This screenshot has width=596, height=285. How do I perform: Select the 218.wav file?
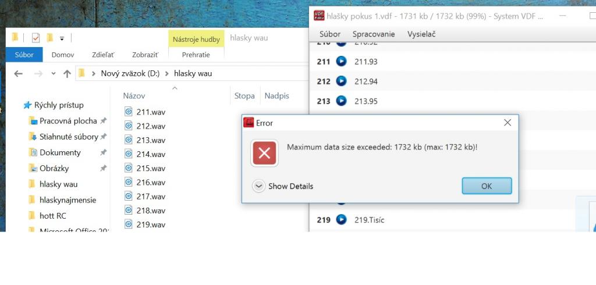click(151, 211)
